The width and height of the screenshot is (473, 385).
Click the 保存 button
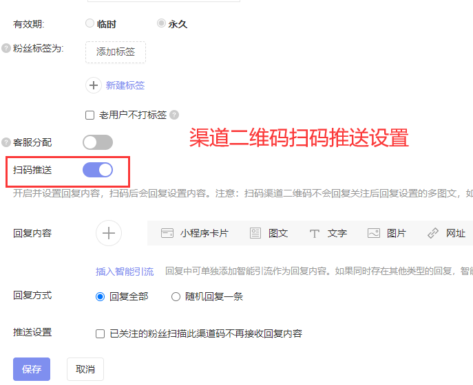[x=32, y=369]
